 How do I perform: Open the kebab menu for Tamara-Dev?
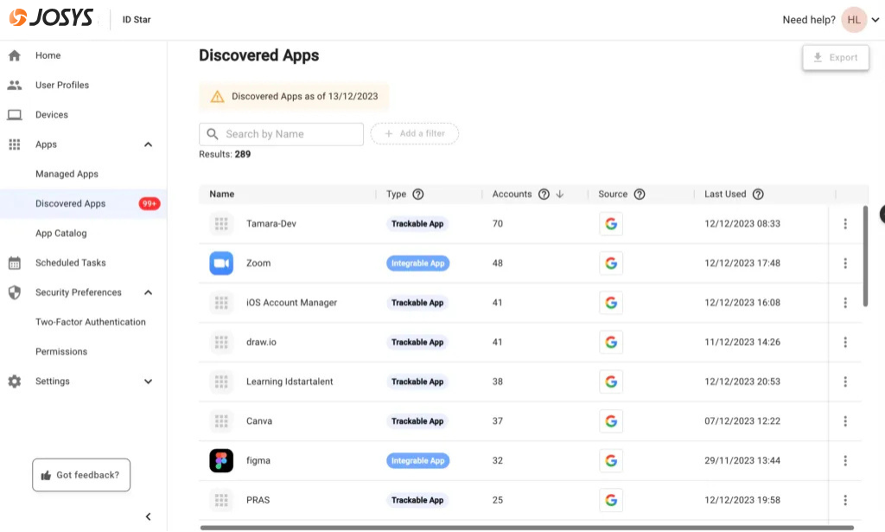coord(845,223)
